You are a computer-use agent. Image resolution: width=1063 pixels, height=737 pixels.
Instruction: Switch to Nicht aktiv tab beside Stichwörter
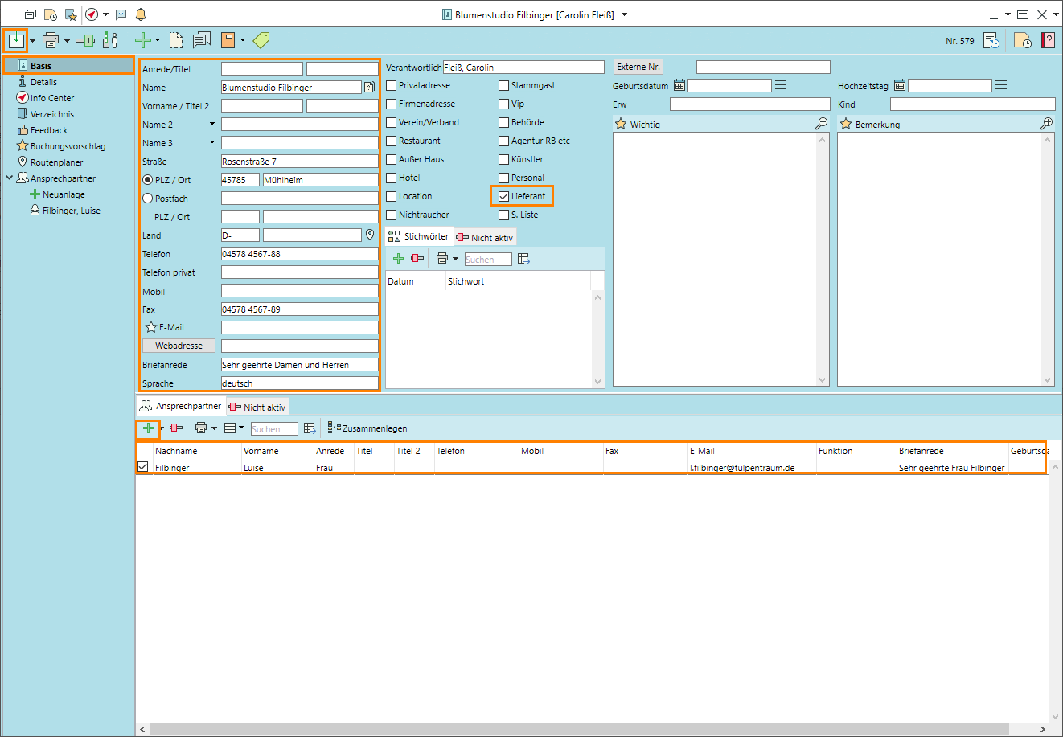[x=485, y=237]
